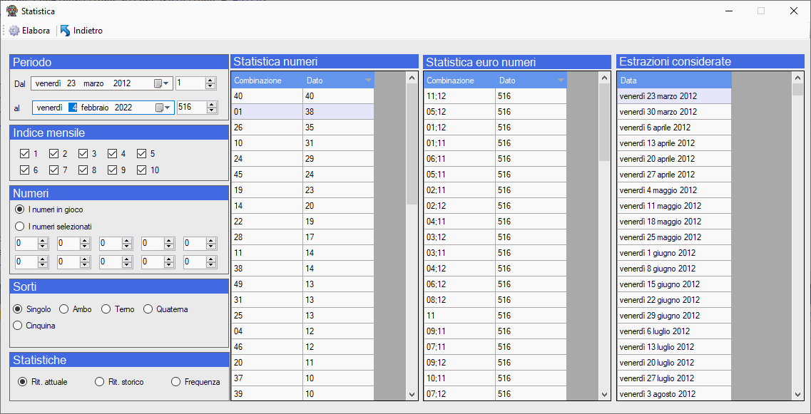Click scroll up arrow in Estrazioni considerate
The height and width of the screenshot is (414, 811).
(x=797, y=78)
